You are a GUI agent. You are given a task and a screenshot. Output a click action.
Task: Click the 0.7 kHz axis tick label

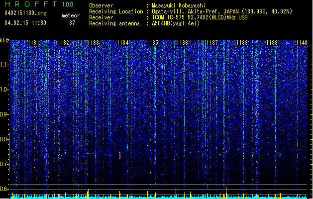tap(4, 164)
